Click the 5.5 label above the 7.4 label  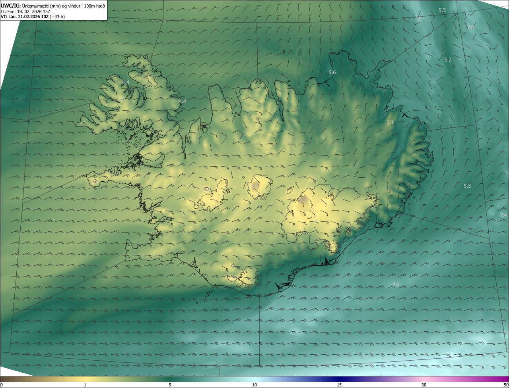[467, 186]
